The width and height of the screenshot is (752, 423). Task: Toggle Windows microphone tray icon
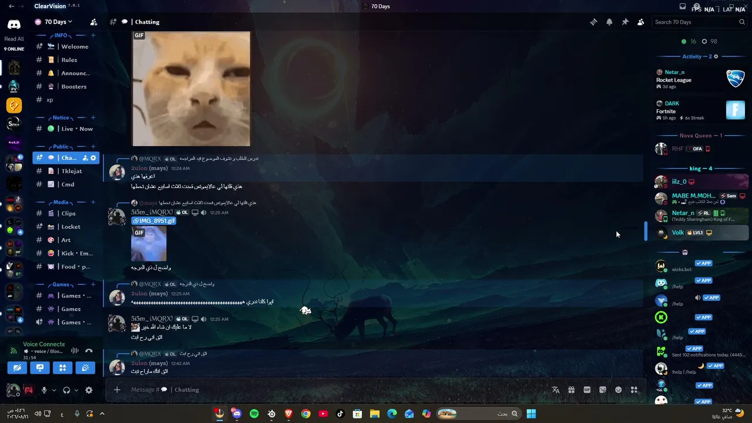(x=77, y=414)
